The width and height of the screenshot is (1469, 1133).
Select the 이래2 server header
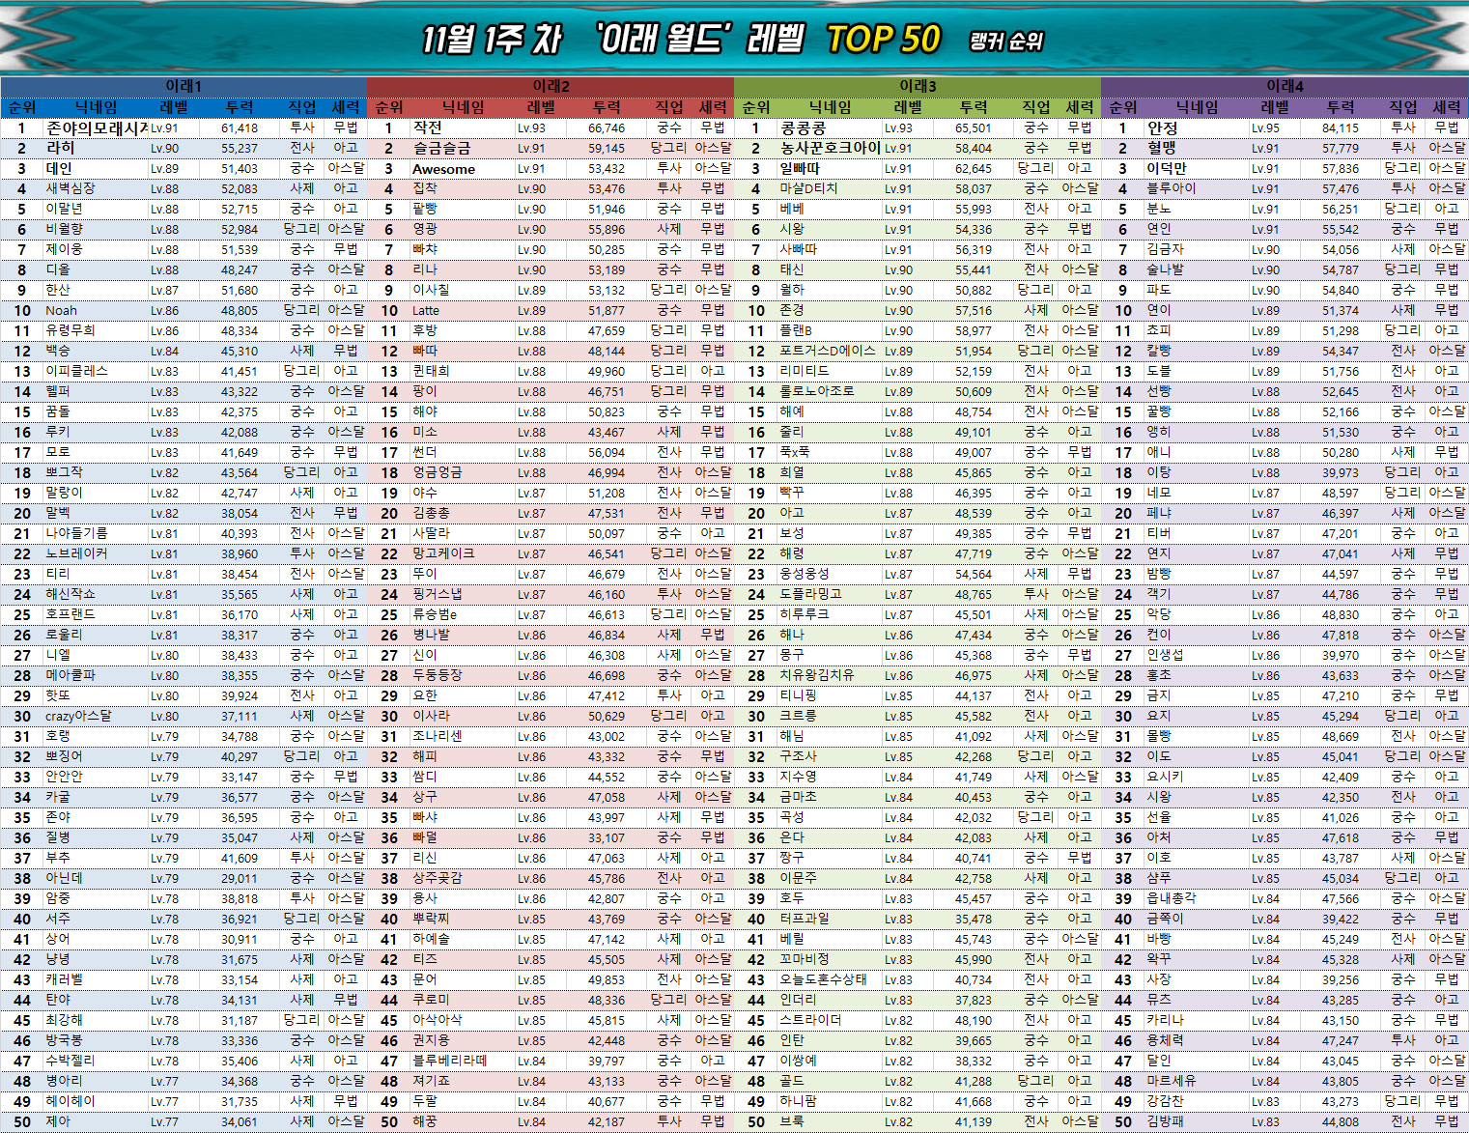click(x=551, y=86)
